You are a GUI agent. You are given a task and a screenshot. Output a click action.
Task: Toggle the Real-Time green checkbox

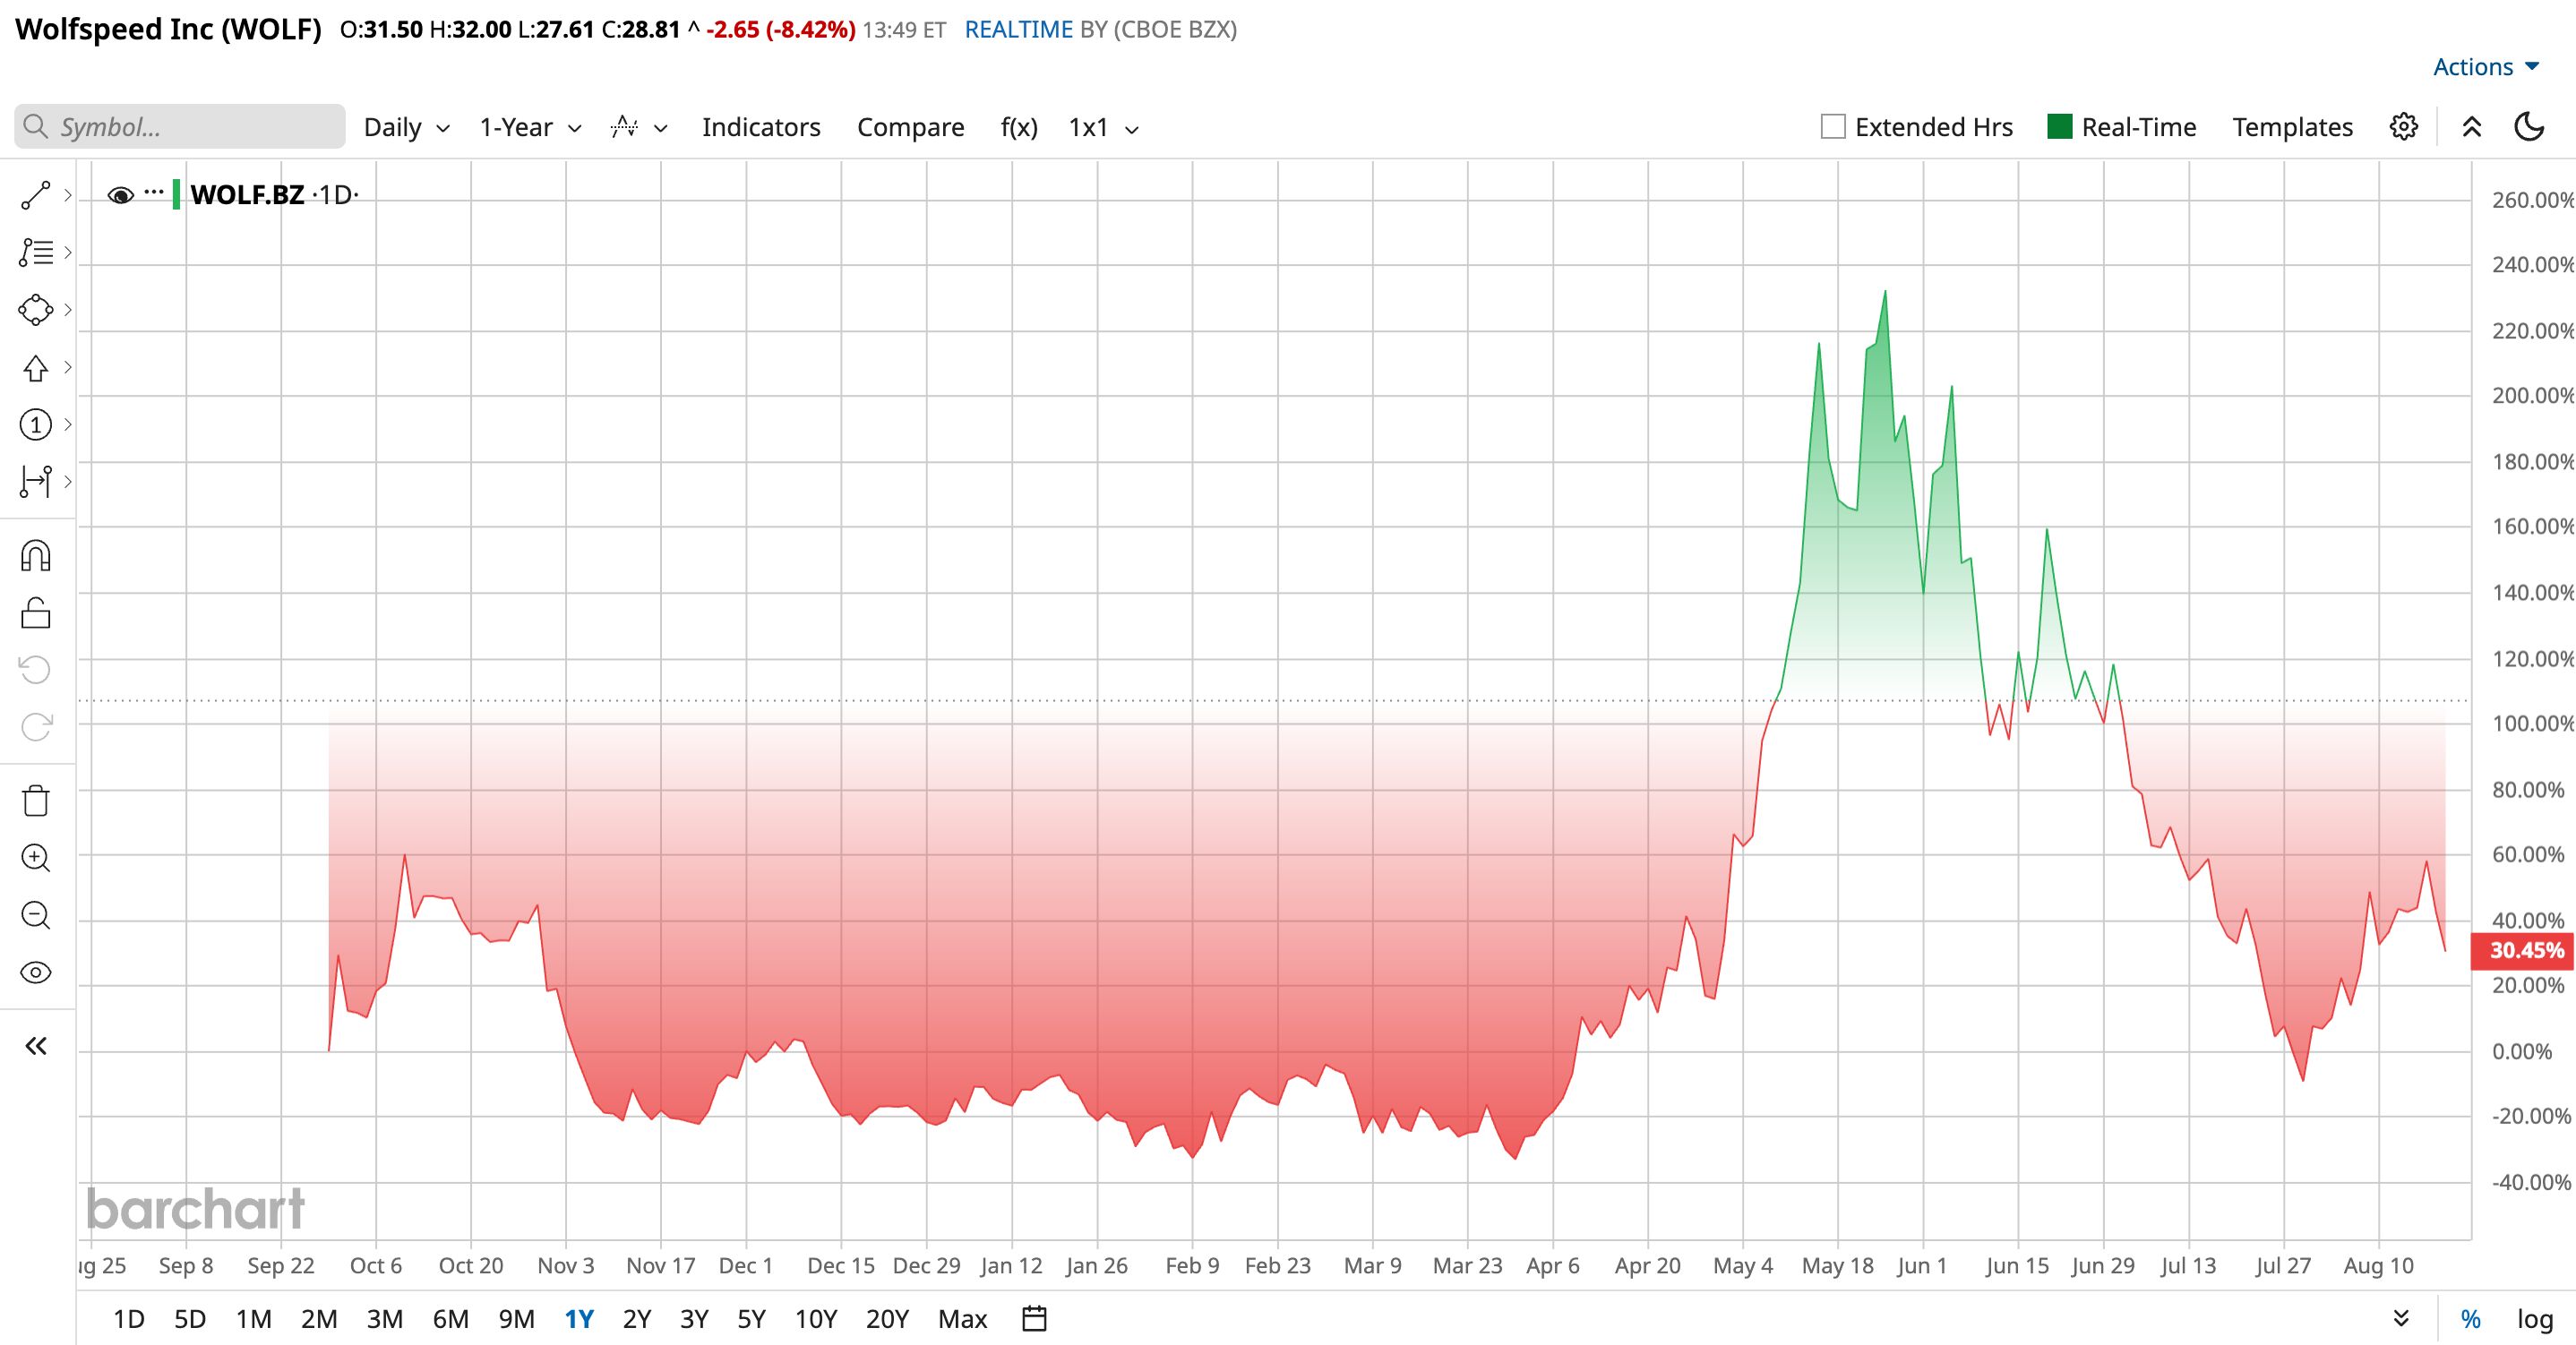coord(2059,127)
